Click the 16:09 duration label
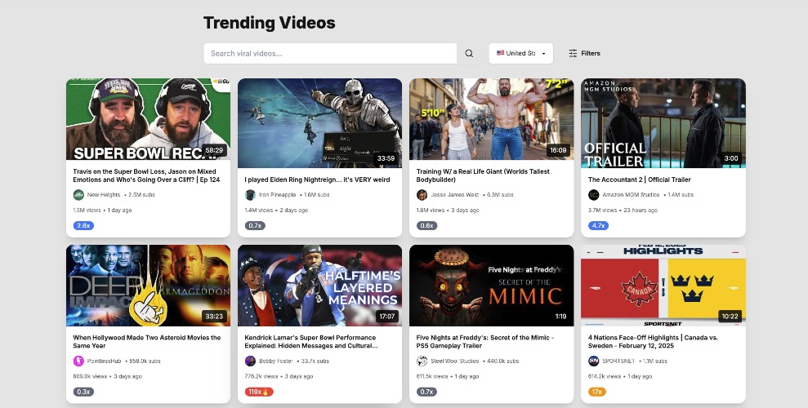808x408 pixels. tap(557, 150)
